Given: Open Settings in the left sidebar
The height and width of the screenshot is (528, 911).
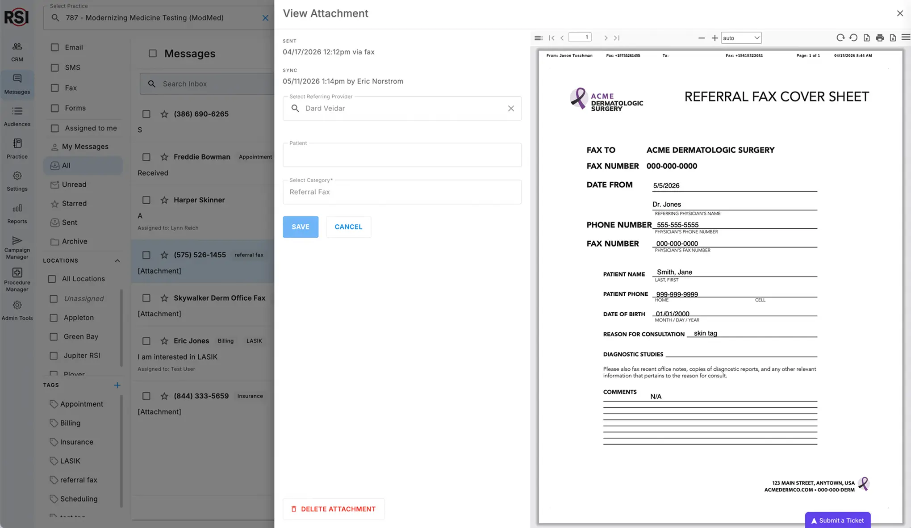Looking at the screenshot, I should coord(17,181).
